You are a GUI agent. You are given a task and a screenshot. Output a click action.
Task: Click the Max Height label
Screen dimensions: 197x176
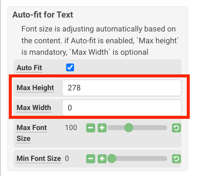(35, 88)
